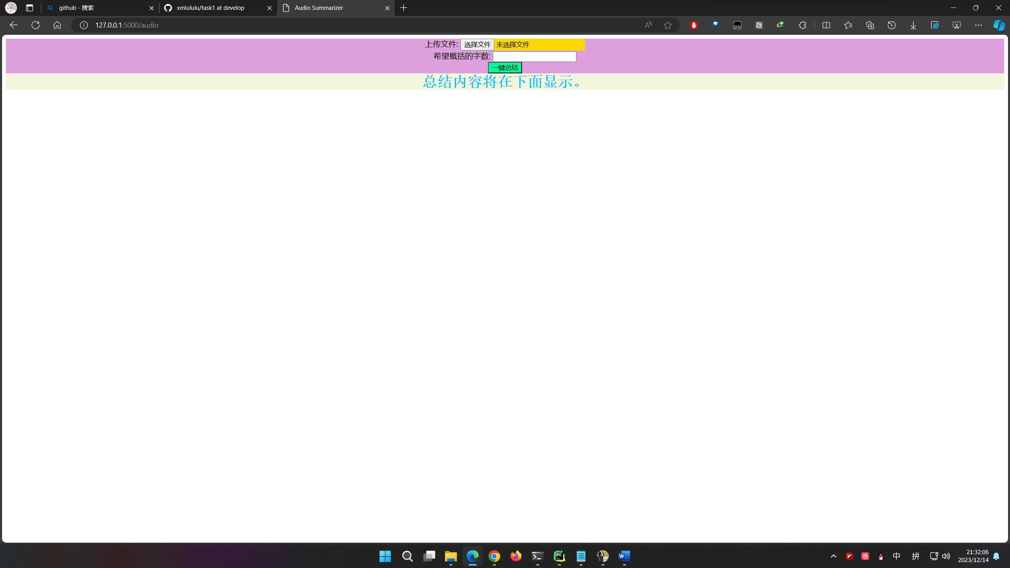
Task: Open Settings and more ellipsis menu
Action: pyautogui.click(x=978, y=25)
